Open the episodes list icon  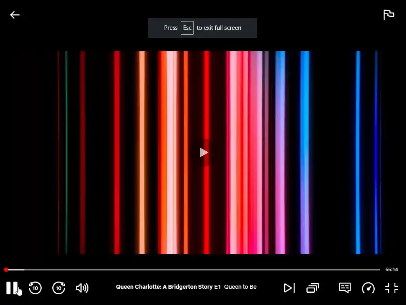[313, 288]
